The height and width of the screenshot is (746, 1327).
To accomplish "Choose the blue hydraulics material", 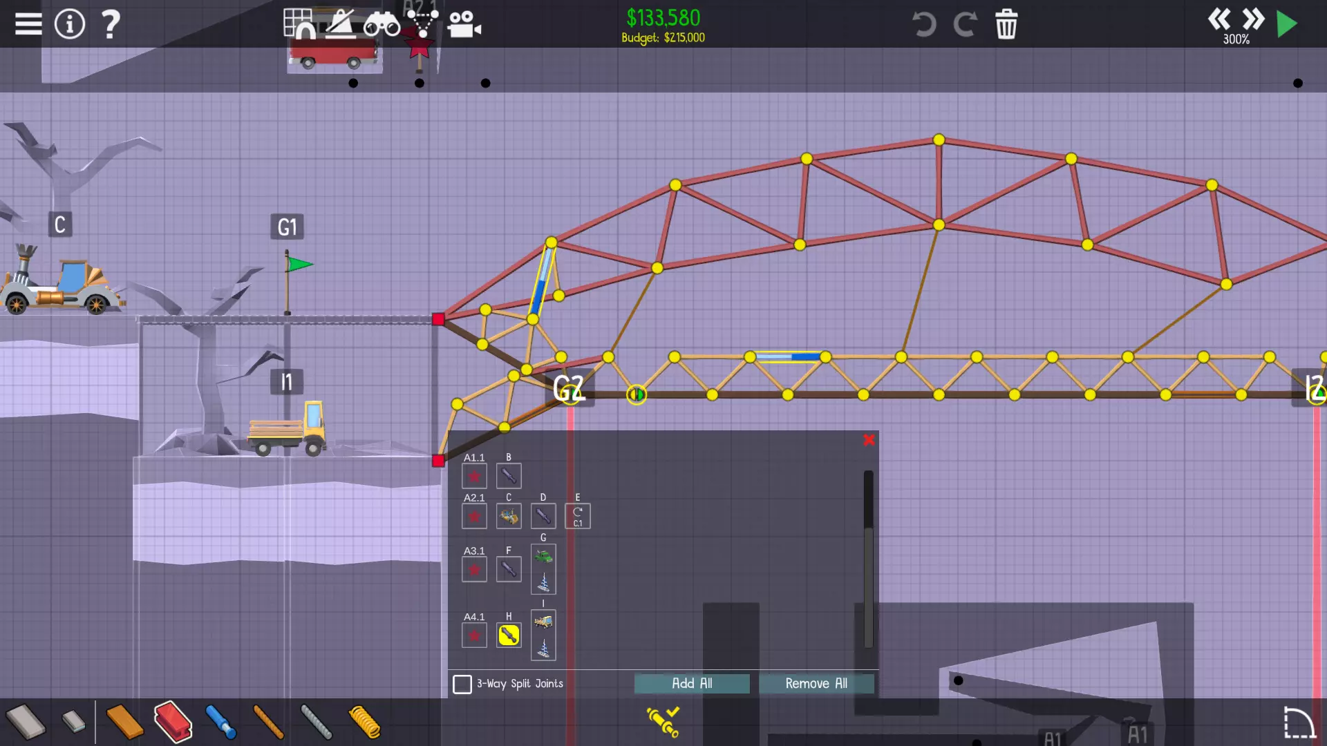I will coord(220,722).
